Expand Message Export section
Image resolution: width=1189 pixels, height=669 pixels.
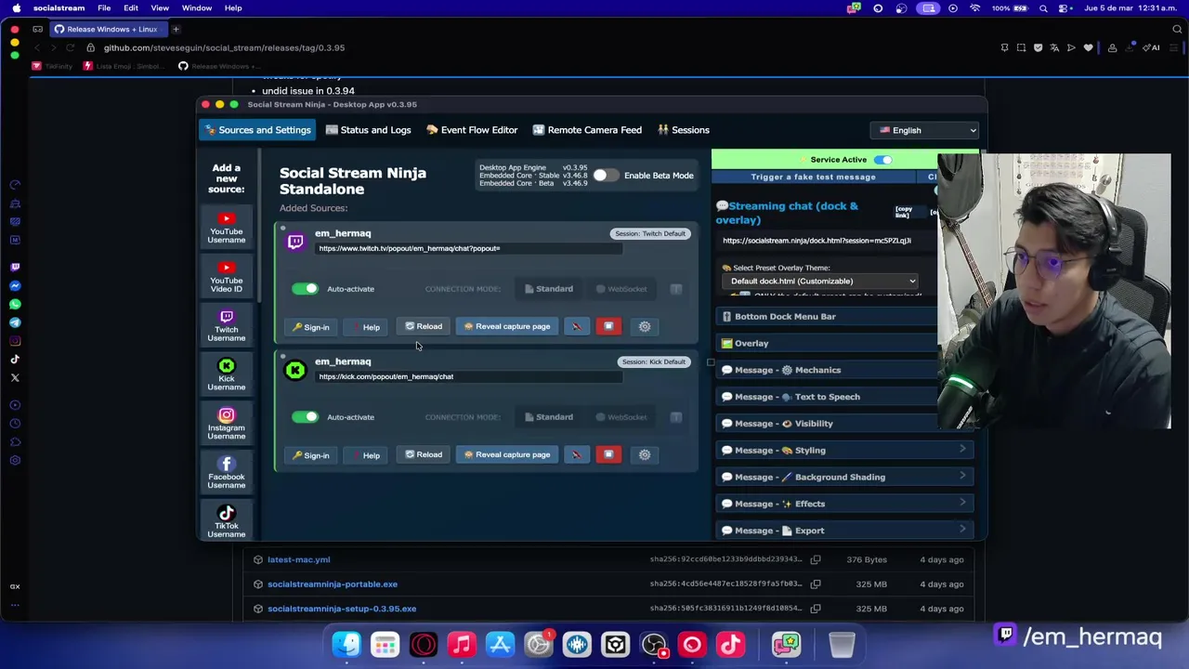(x=845, y=531)
